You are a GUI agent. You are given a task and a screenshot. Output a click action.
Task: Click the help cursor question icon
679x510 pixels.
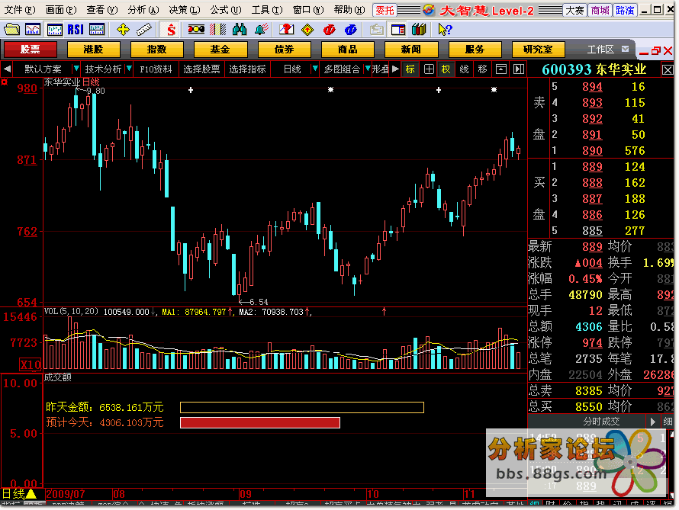(445, 30)
